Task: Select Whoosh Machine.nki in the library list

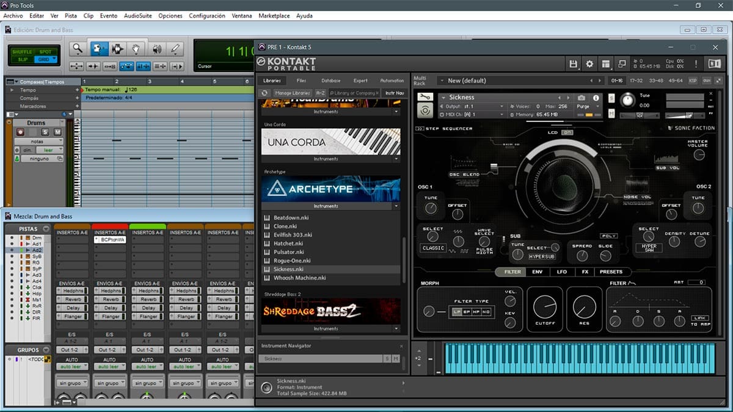Action: coord(300,278)
